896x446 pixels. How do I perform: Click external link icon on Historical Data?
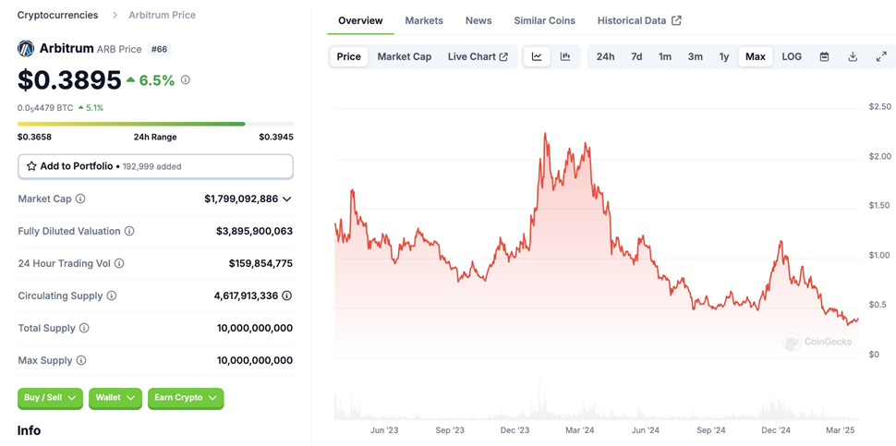[x=676, y=20]
